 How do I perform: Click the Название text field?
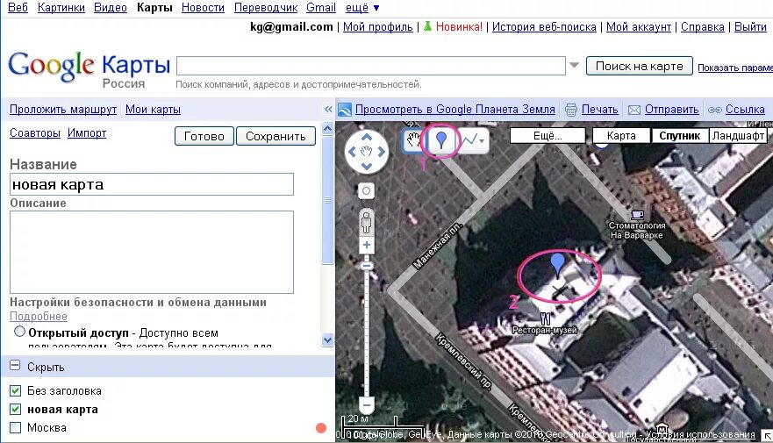[152, 184]
